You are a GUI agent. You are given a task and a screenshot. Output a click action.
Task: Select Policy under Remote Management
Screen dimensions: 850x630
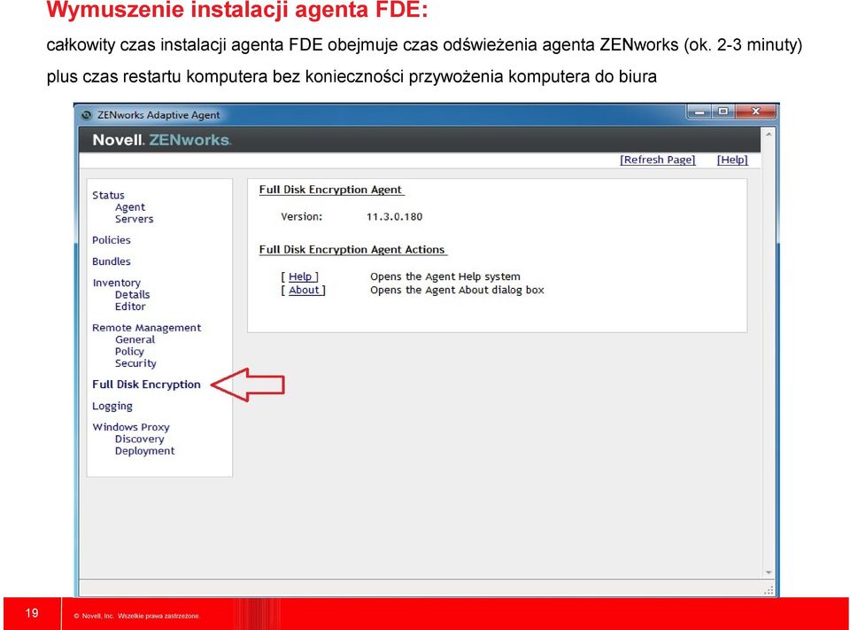tap(129, 352)
